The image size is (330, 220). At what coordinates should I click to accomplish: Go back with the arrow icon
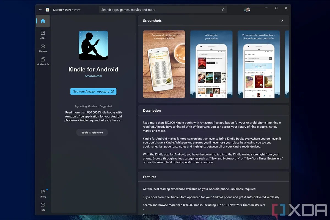(40, 10)
